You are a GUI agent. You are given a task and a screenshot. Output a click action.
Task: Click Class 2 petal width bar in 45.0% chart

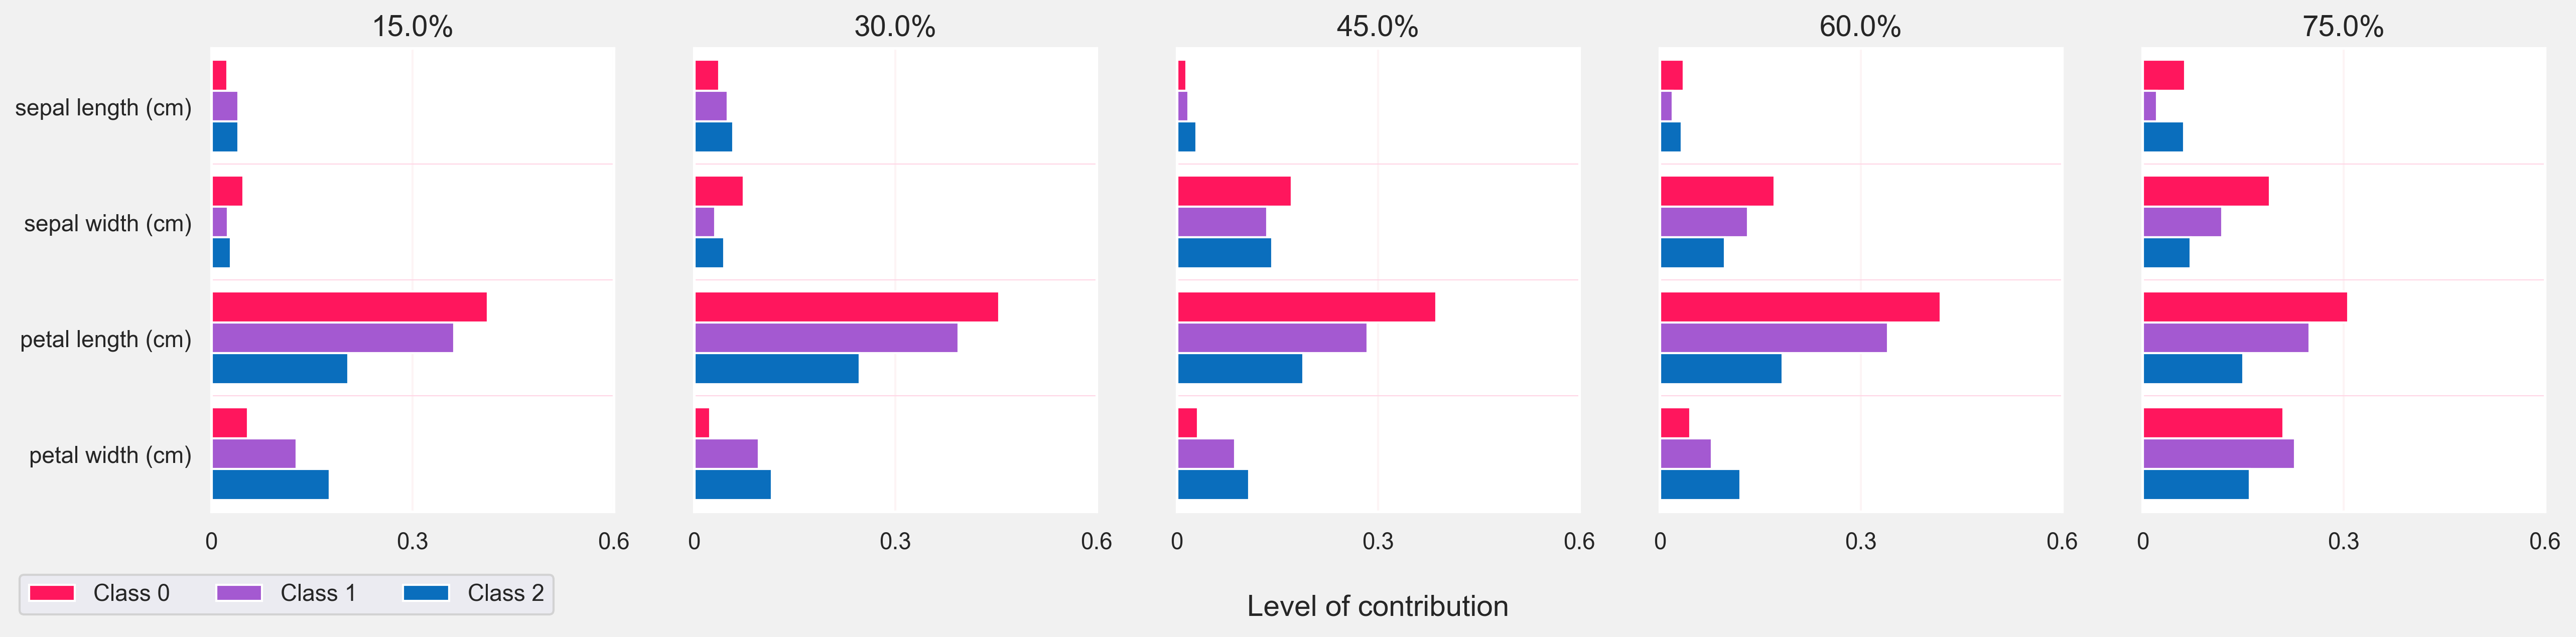pyautogui.click(x=1213, y=485)
